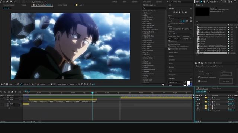Toggle include audio speaker icon in Preview

[184, 21]
